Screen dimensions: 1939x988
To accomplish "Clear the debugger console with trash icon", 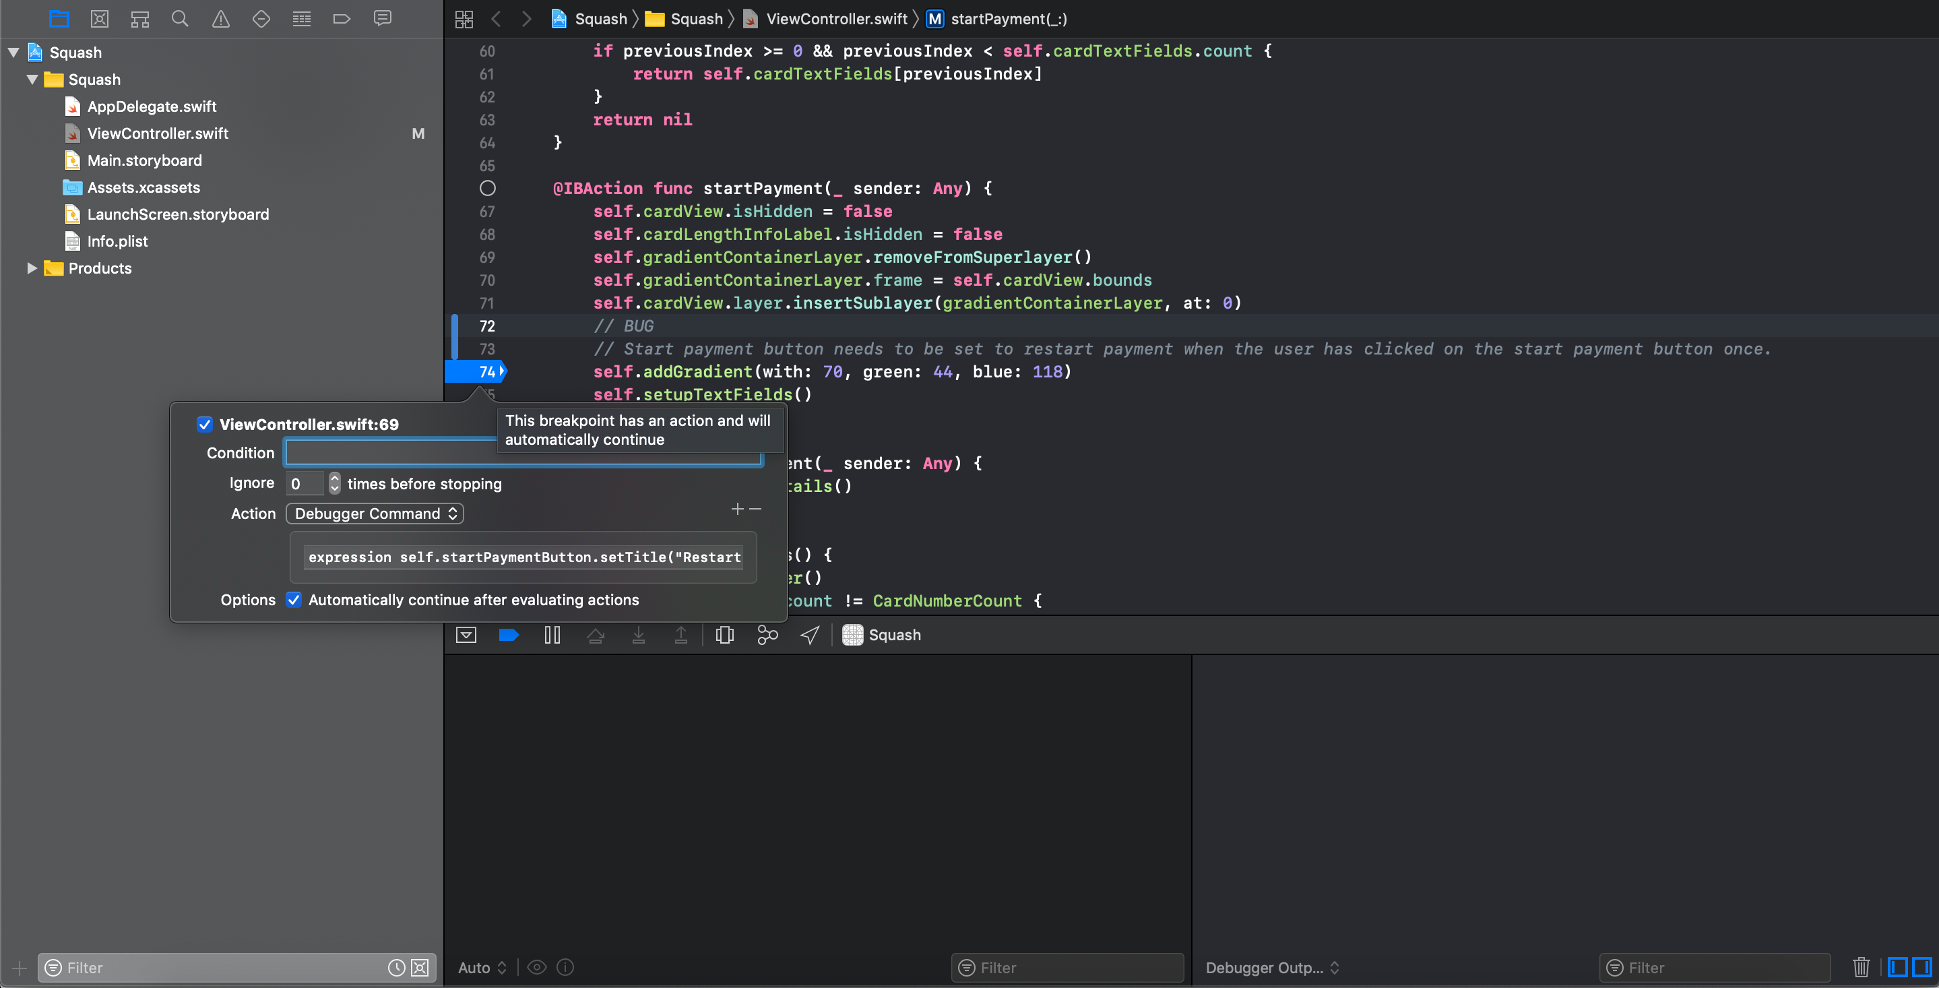I will click(x=1861, y=968).
